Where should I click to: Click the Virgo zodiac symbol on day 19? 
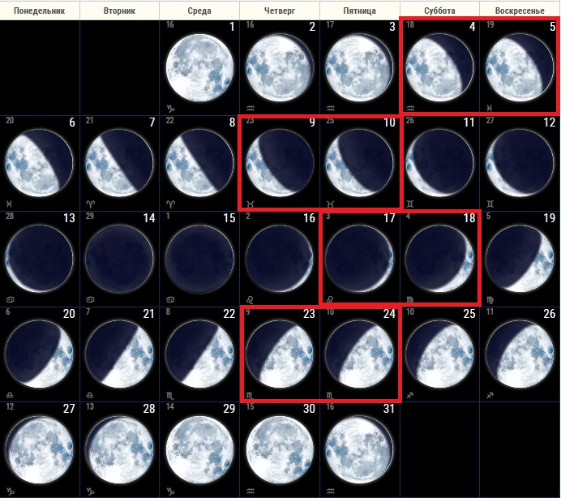coord(490,299)
